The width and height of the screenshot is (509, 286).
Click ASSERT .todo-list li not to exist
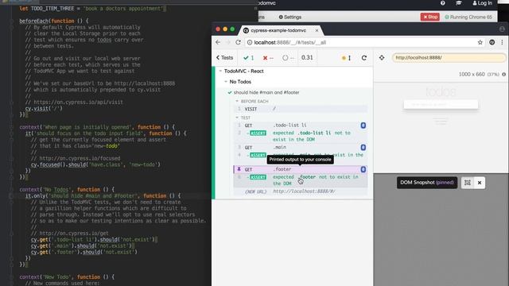pyautogui.click(x=301, y=136)
